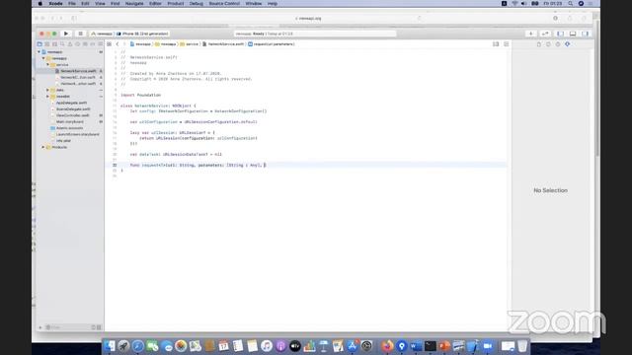
Task: Add an editor on the right
Action: (507, 44)
